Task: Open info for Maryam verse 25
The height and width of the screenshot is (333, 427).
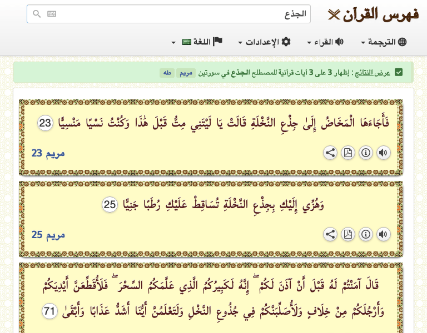Action: pos(365,235)
